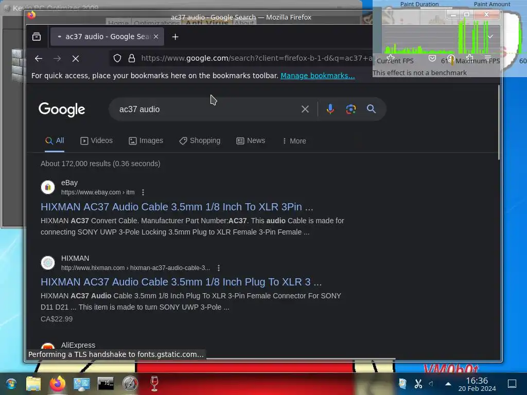Open the system settings taskbar icon
Screen dimensions: 527x395
click(82, 384)
